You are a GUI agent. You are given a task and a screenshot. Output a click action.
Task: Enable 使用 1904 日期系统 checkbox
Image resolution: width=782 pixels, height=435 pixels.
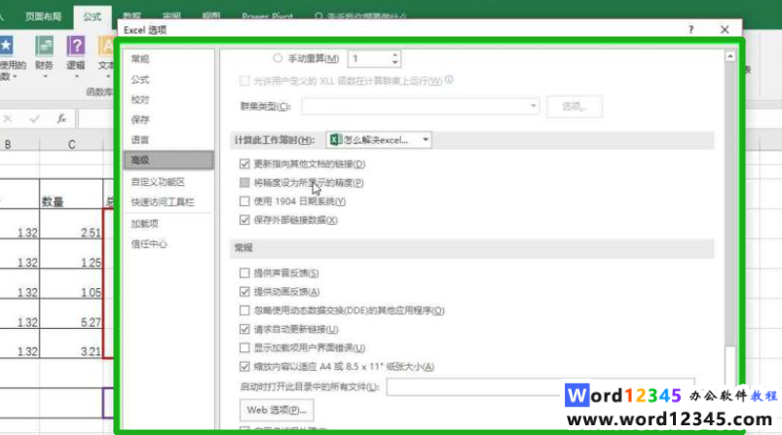244,201
